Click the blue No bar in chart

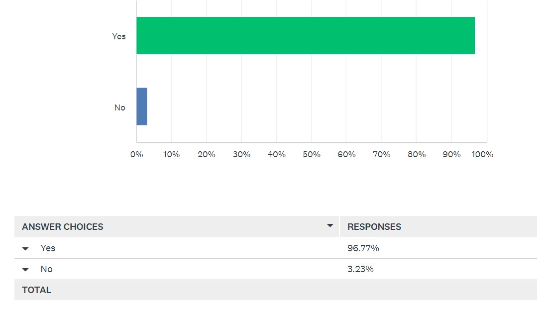coord(142,106)
